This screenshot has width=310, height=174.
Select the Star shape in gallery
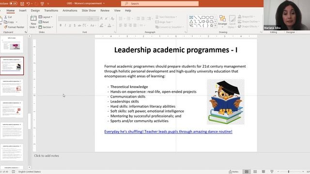click(x=212, y=26)
